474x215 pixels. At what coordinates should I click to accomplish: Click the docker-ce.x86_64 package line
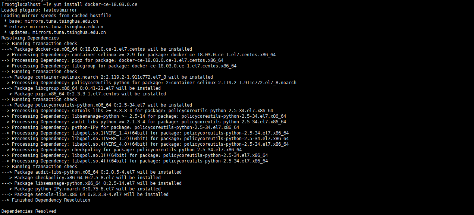[x=97, y=49]
